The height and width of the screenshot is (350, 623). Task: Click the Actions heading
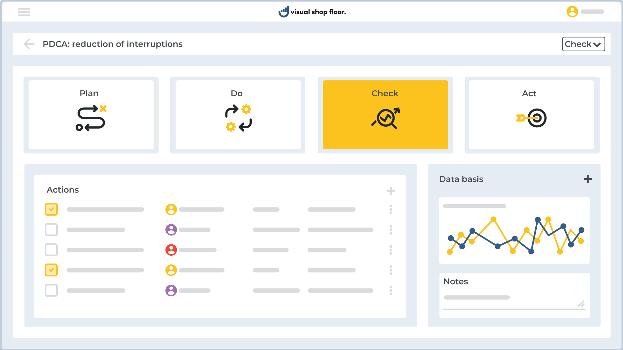point(63,190)
